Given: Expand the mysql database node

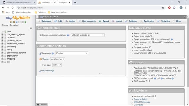Looking at the screenshot, I should [x=2, y=50].
